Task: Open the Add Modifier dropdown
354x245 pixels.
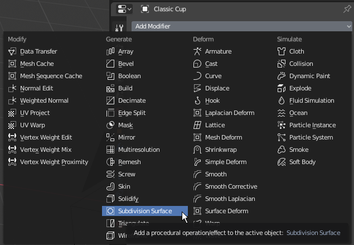Action: pos(242,26)
